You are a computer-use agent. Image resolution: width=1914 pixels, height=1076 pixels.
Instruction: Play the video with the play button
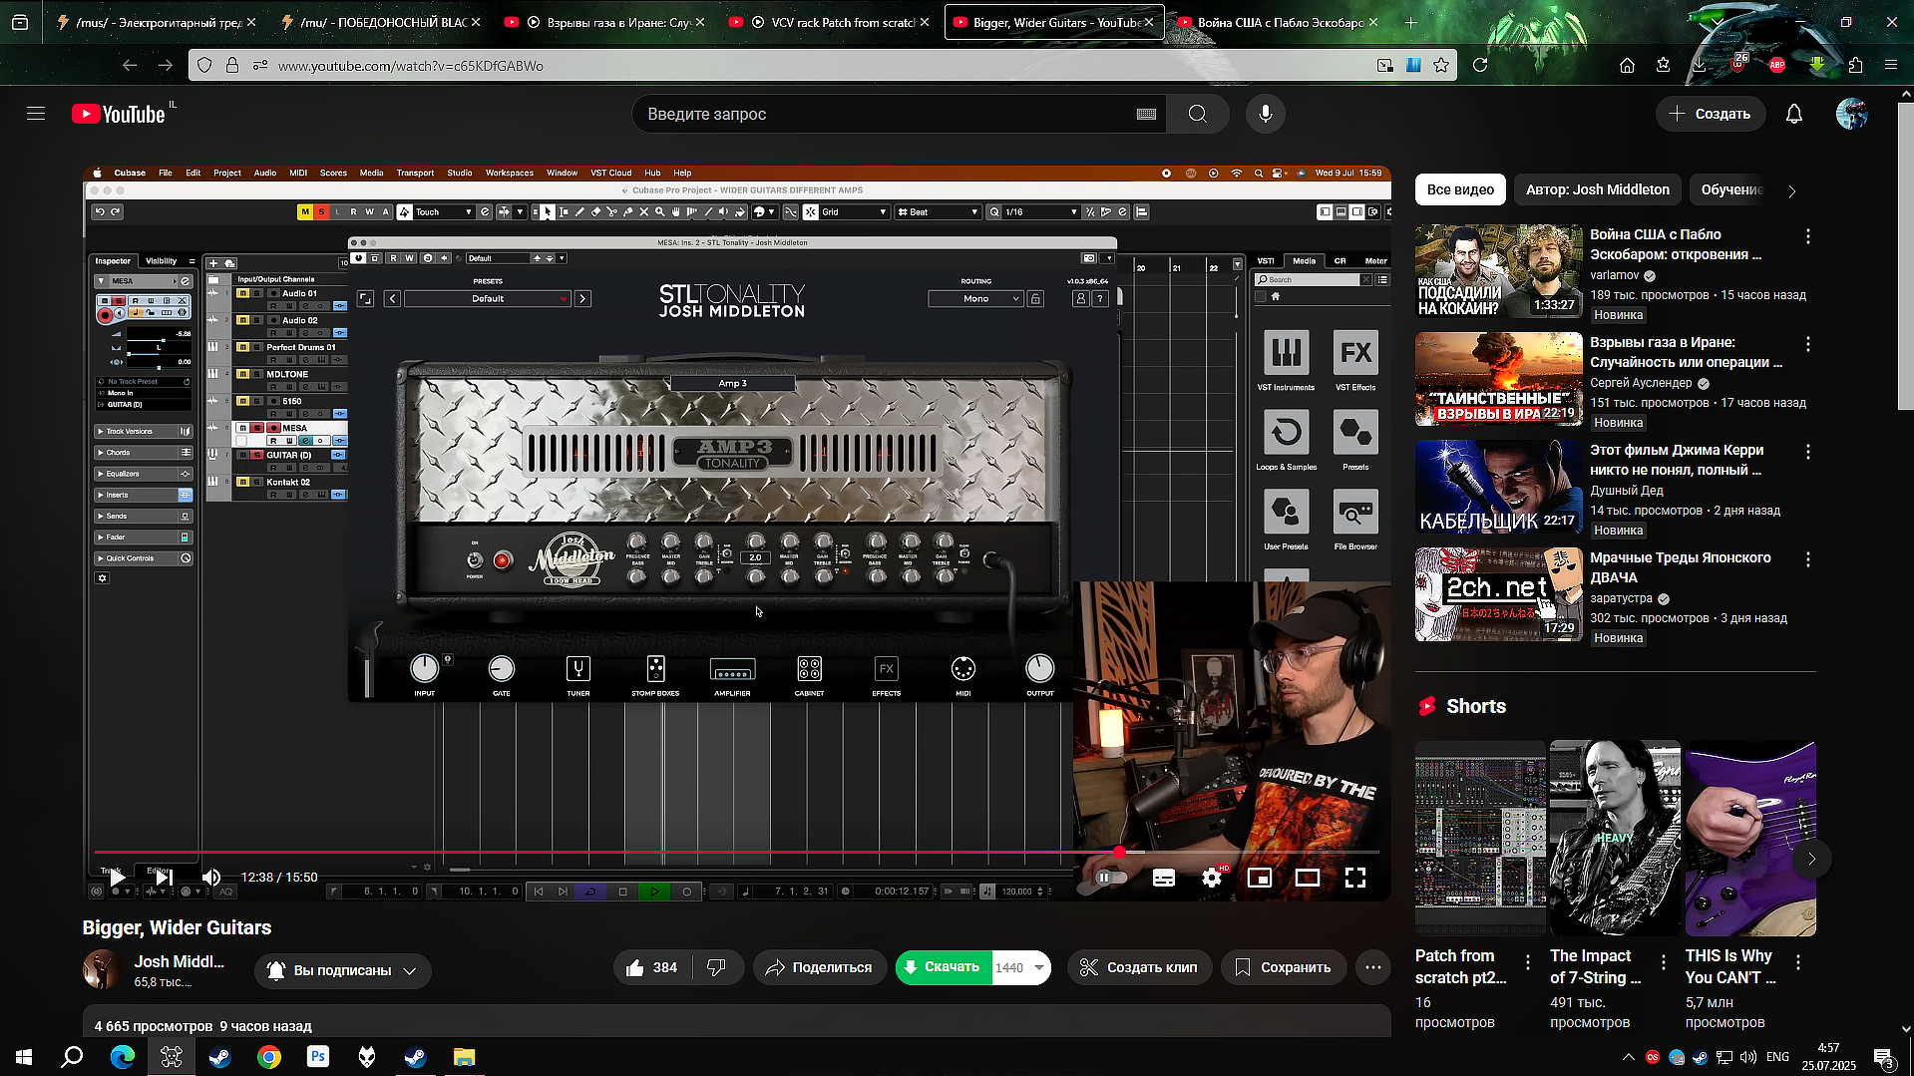tap(118, 878)
